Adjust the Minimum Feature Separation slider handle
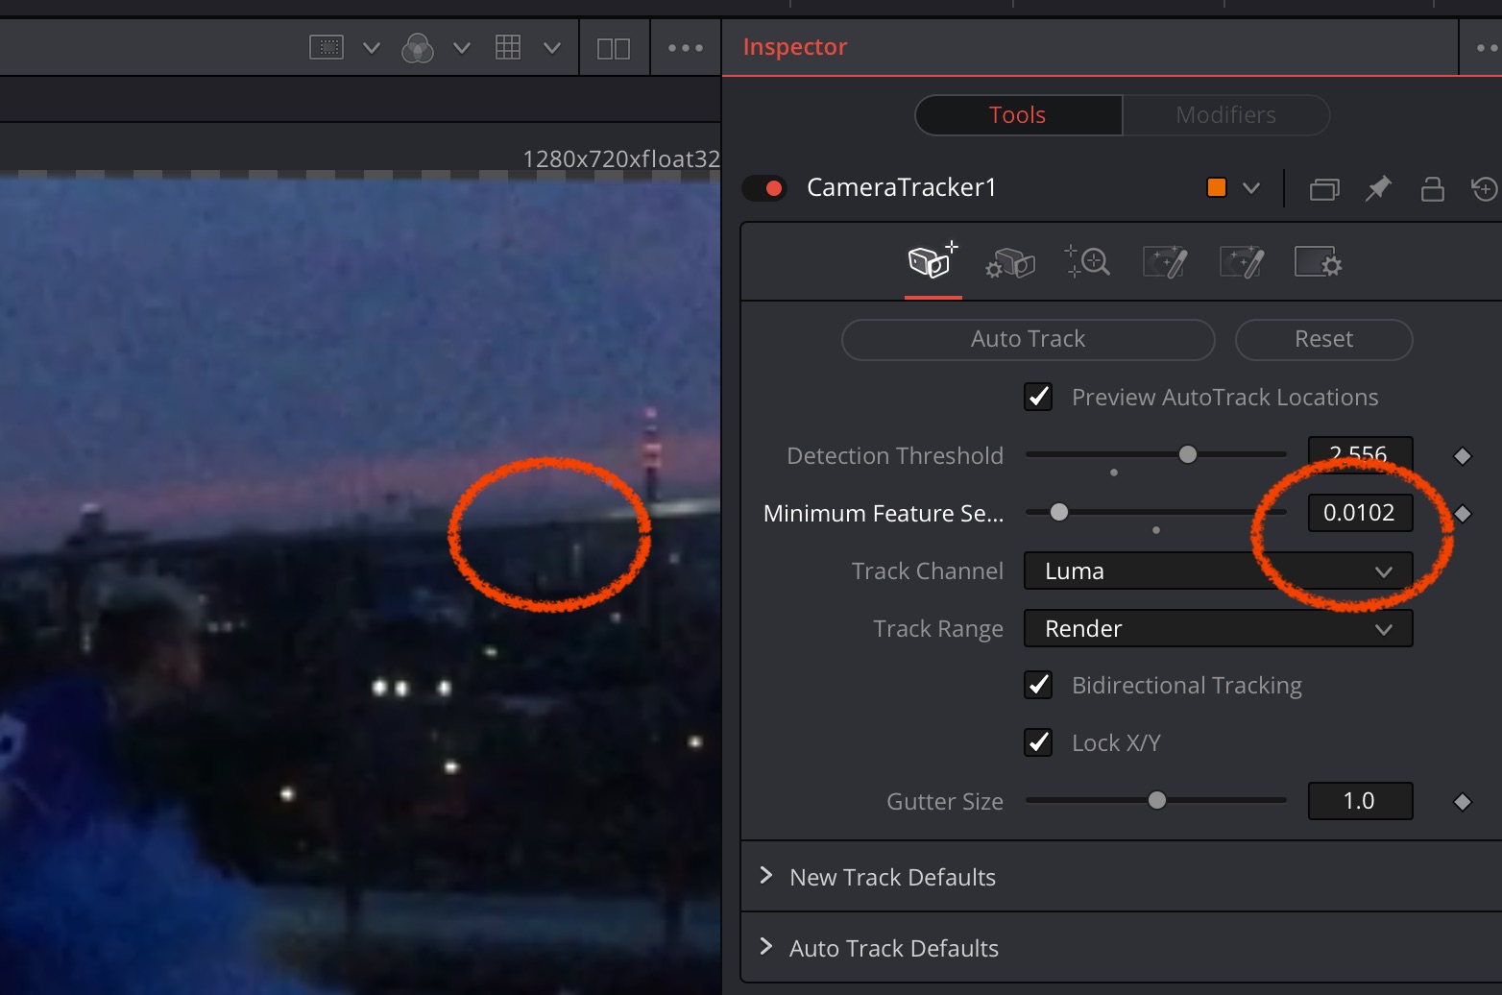The image size is (1502, 995). pyautogui.click(x=1058, y=512)
